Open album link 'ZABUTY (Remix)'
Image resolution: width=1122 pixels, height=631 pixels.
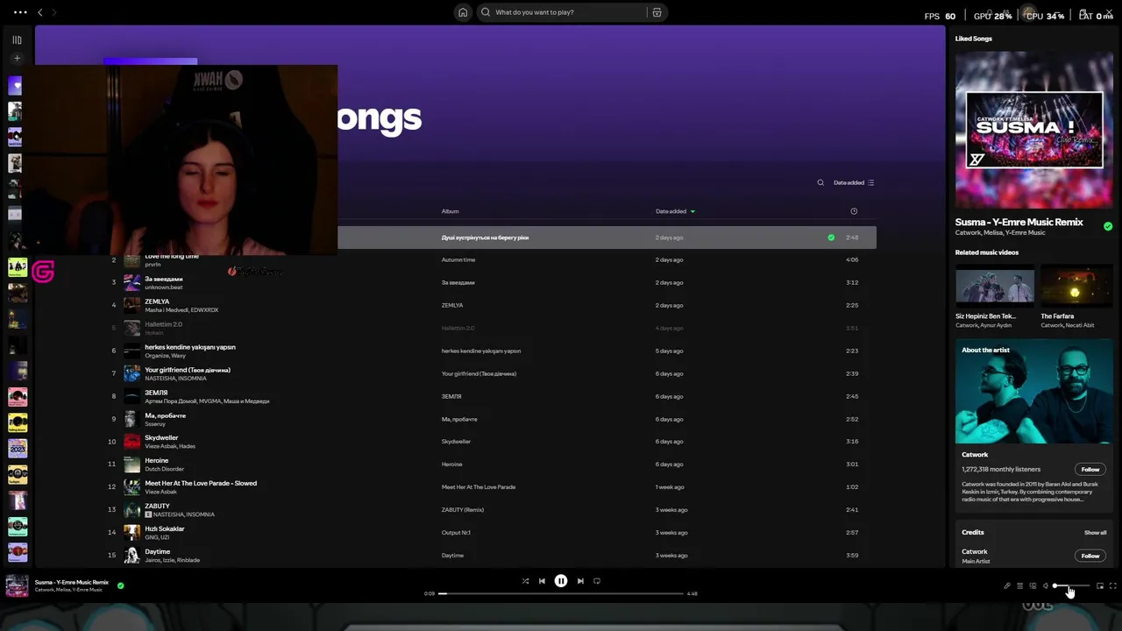[x=463, y=510]
